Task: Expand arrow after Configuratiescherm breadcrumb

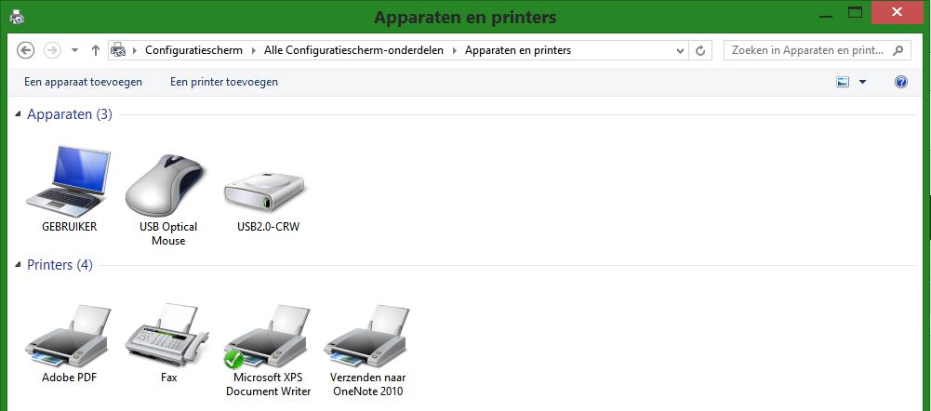Action: (x=254, y=50)
